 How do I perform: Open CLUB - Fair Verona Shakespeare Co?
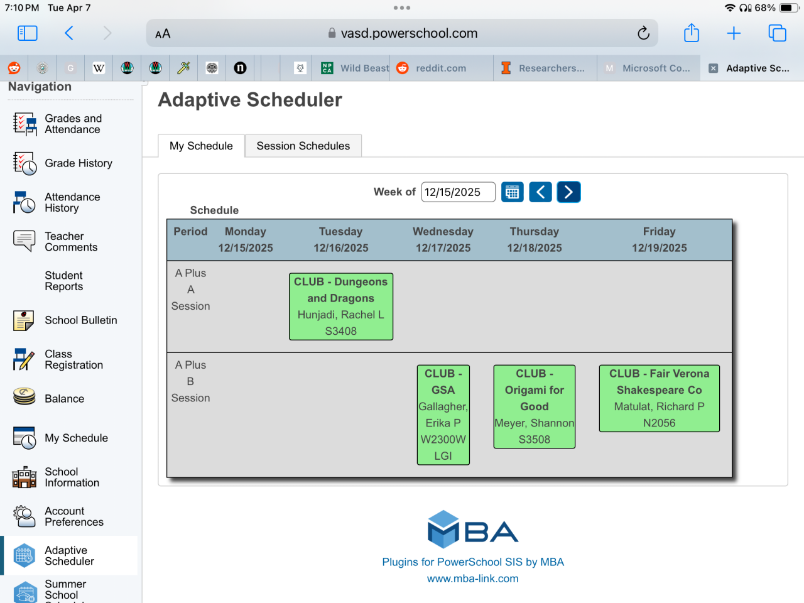[659, 398]
